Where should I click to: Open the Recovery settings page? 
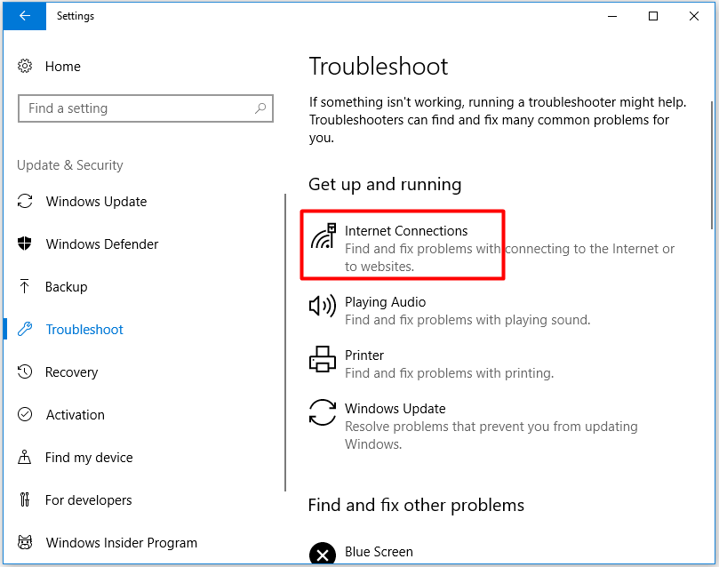(x=71, y=372)
